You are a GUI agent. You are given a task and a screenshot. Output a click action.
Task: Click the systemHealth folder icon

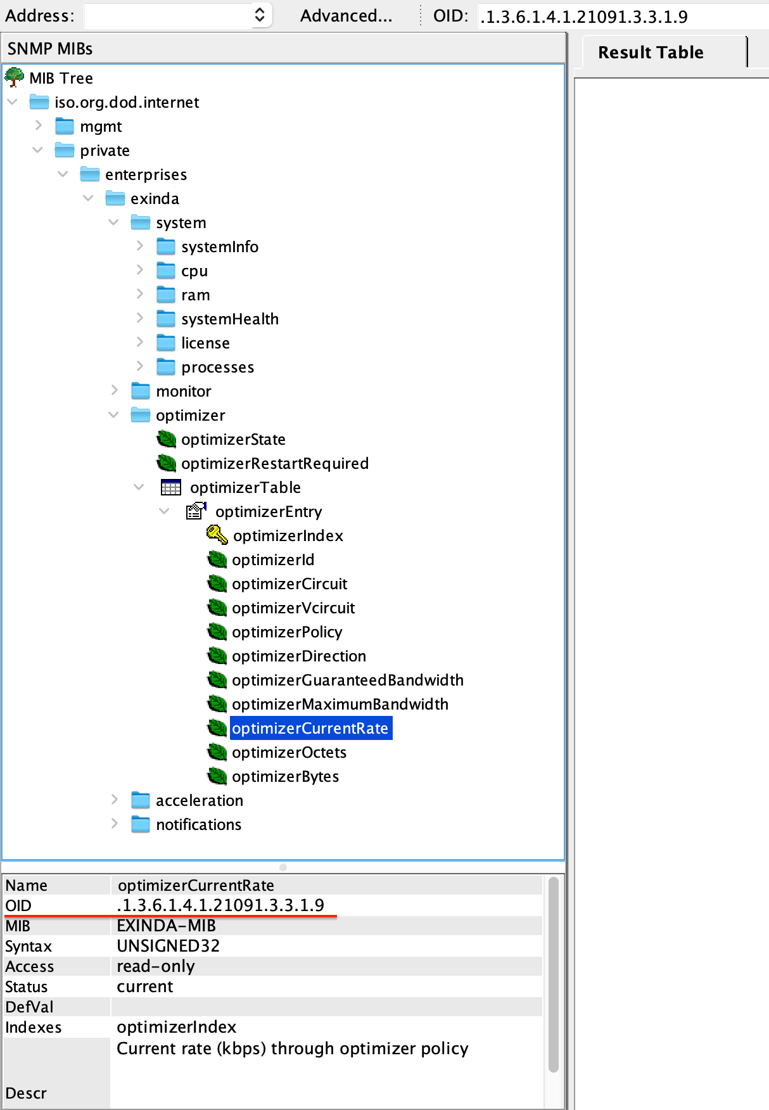click(166, 319)
